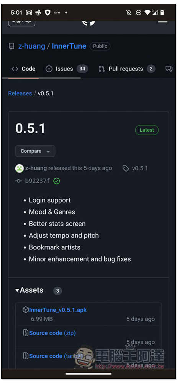Screen dimensions: 177x383
Task: Tap the repository book icon beside z-huang
Action: [x=11, y=46]
